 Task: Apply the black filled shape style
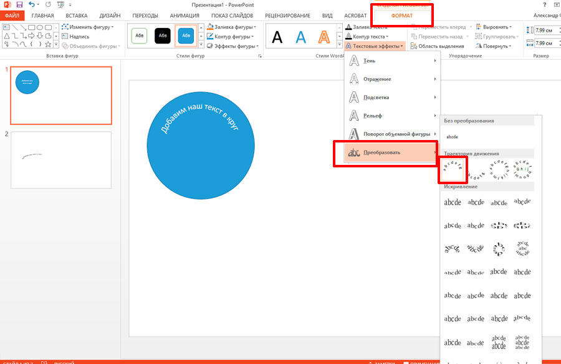163,35
